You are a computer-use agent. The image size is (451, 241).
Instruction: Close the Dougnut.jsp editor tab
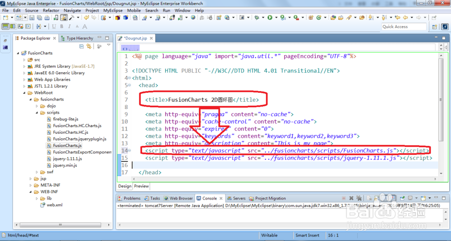(x=151, y=38)
